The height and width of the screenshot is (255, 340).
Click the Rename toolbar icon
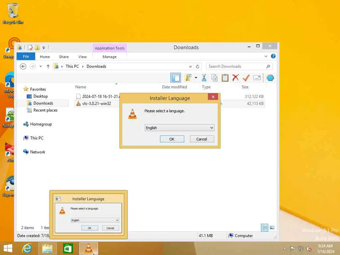[x=257, y=78]
